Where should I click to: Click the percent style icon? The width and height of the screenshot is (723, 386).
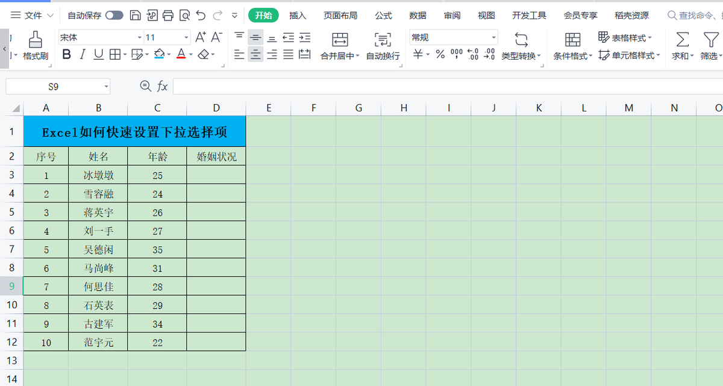point(440,55)
